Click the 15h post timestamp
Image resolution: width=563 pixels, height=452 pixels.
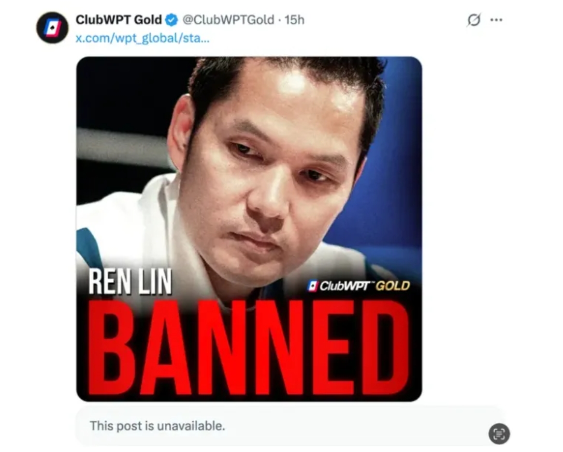(x=294, y=20)
